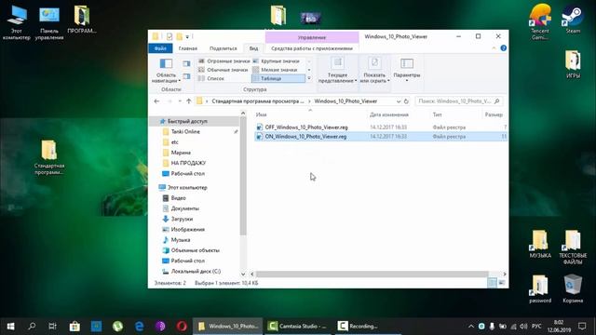This screenshot has height=335, width=596.
Task: Click Windows_10_Photo_Viewer in address path
Action: tap(345, 101)
